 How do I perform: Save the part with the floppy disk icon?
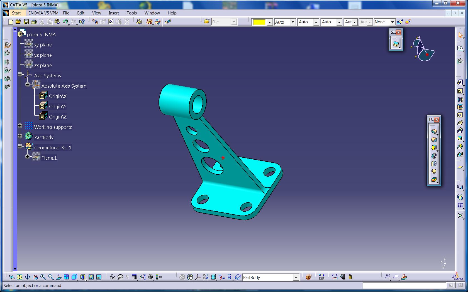pos(26,22)
